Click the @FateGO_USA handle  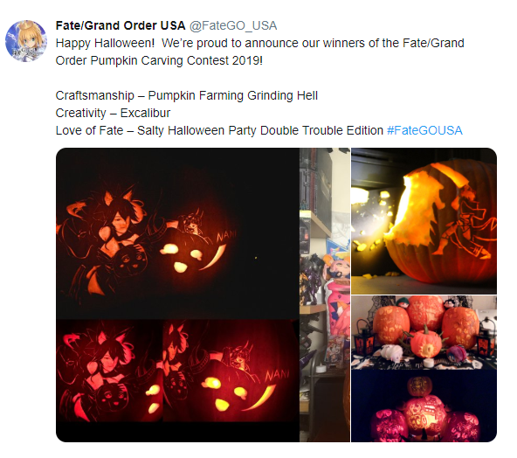(233, 25)
